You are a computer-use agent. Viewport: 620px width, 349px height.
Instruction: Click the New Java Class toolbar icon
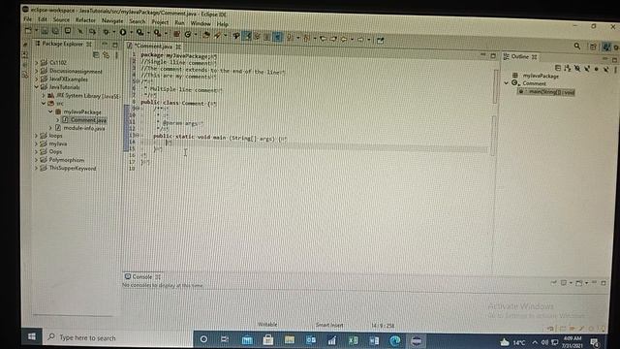(x=188, y=35)
